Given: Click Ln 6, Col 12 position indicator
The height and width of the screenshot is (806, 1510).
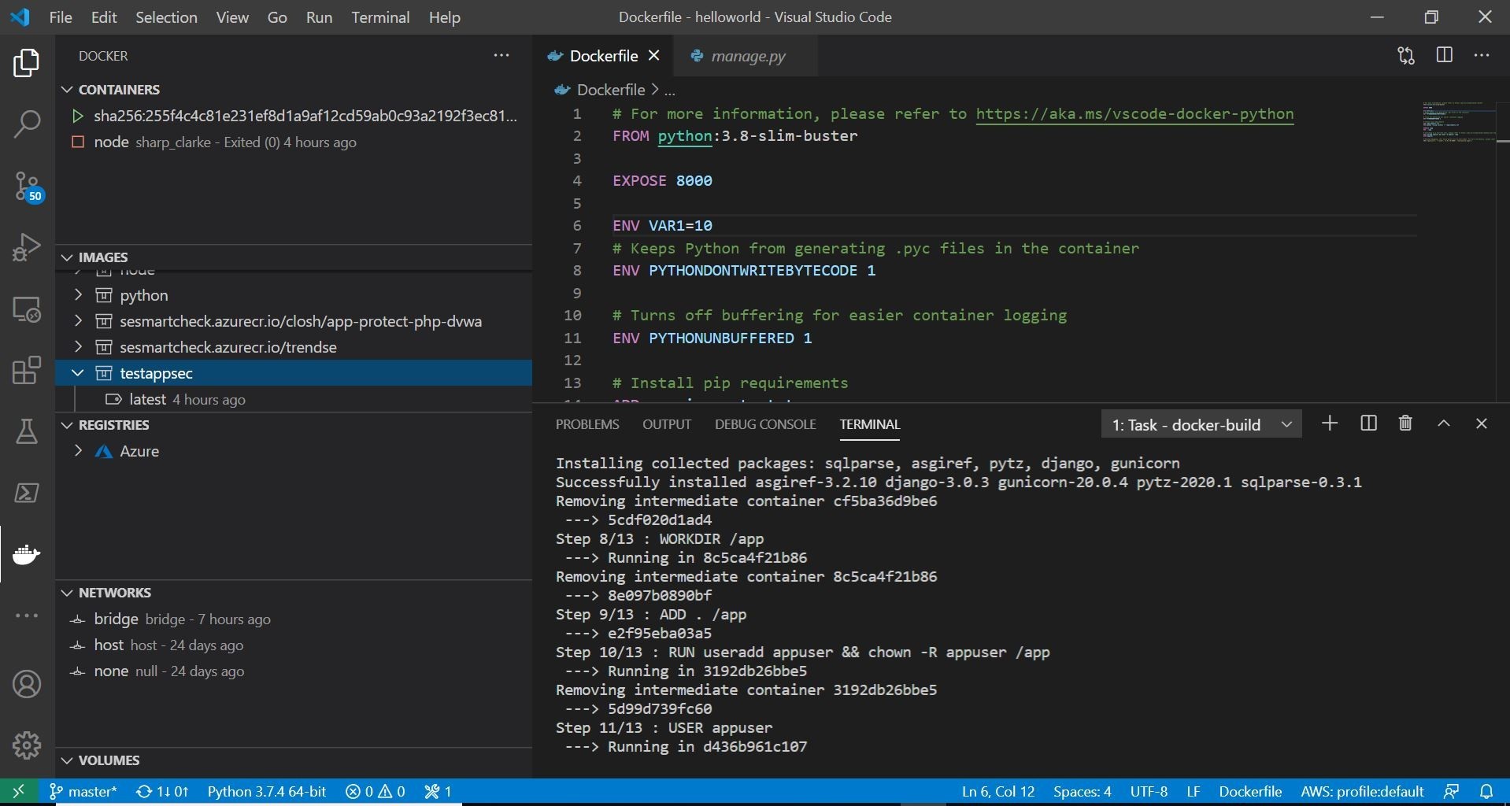Looking at the screenshot, I should 998,791.
